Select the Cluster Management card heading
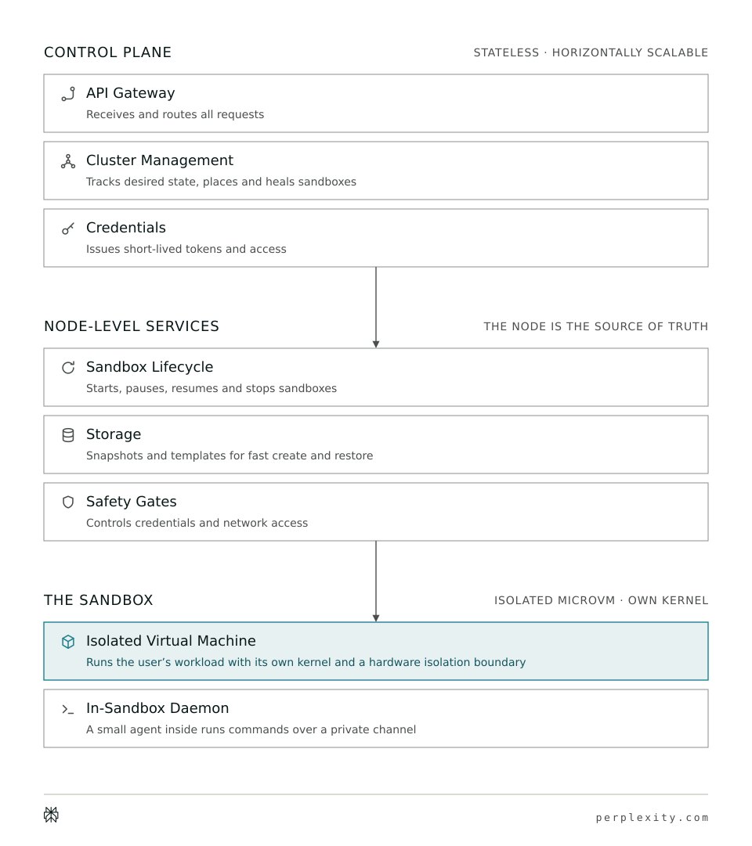752x846 pixels. [x=160, y=160]
